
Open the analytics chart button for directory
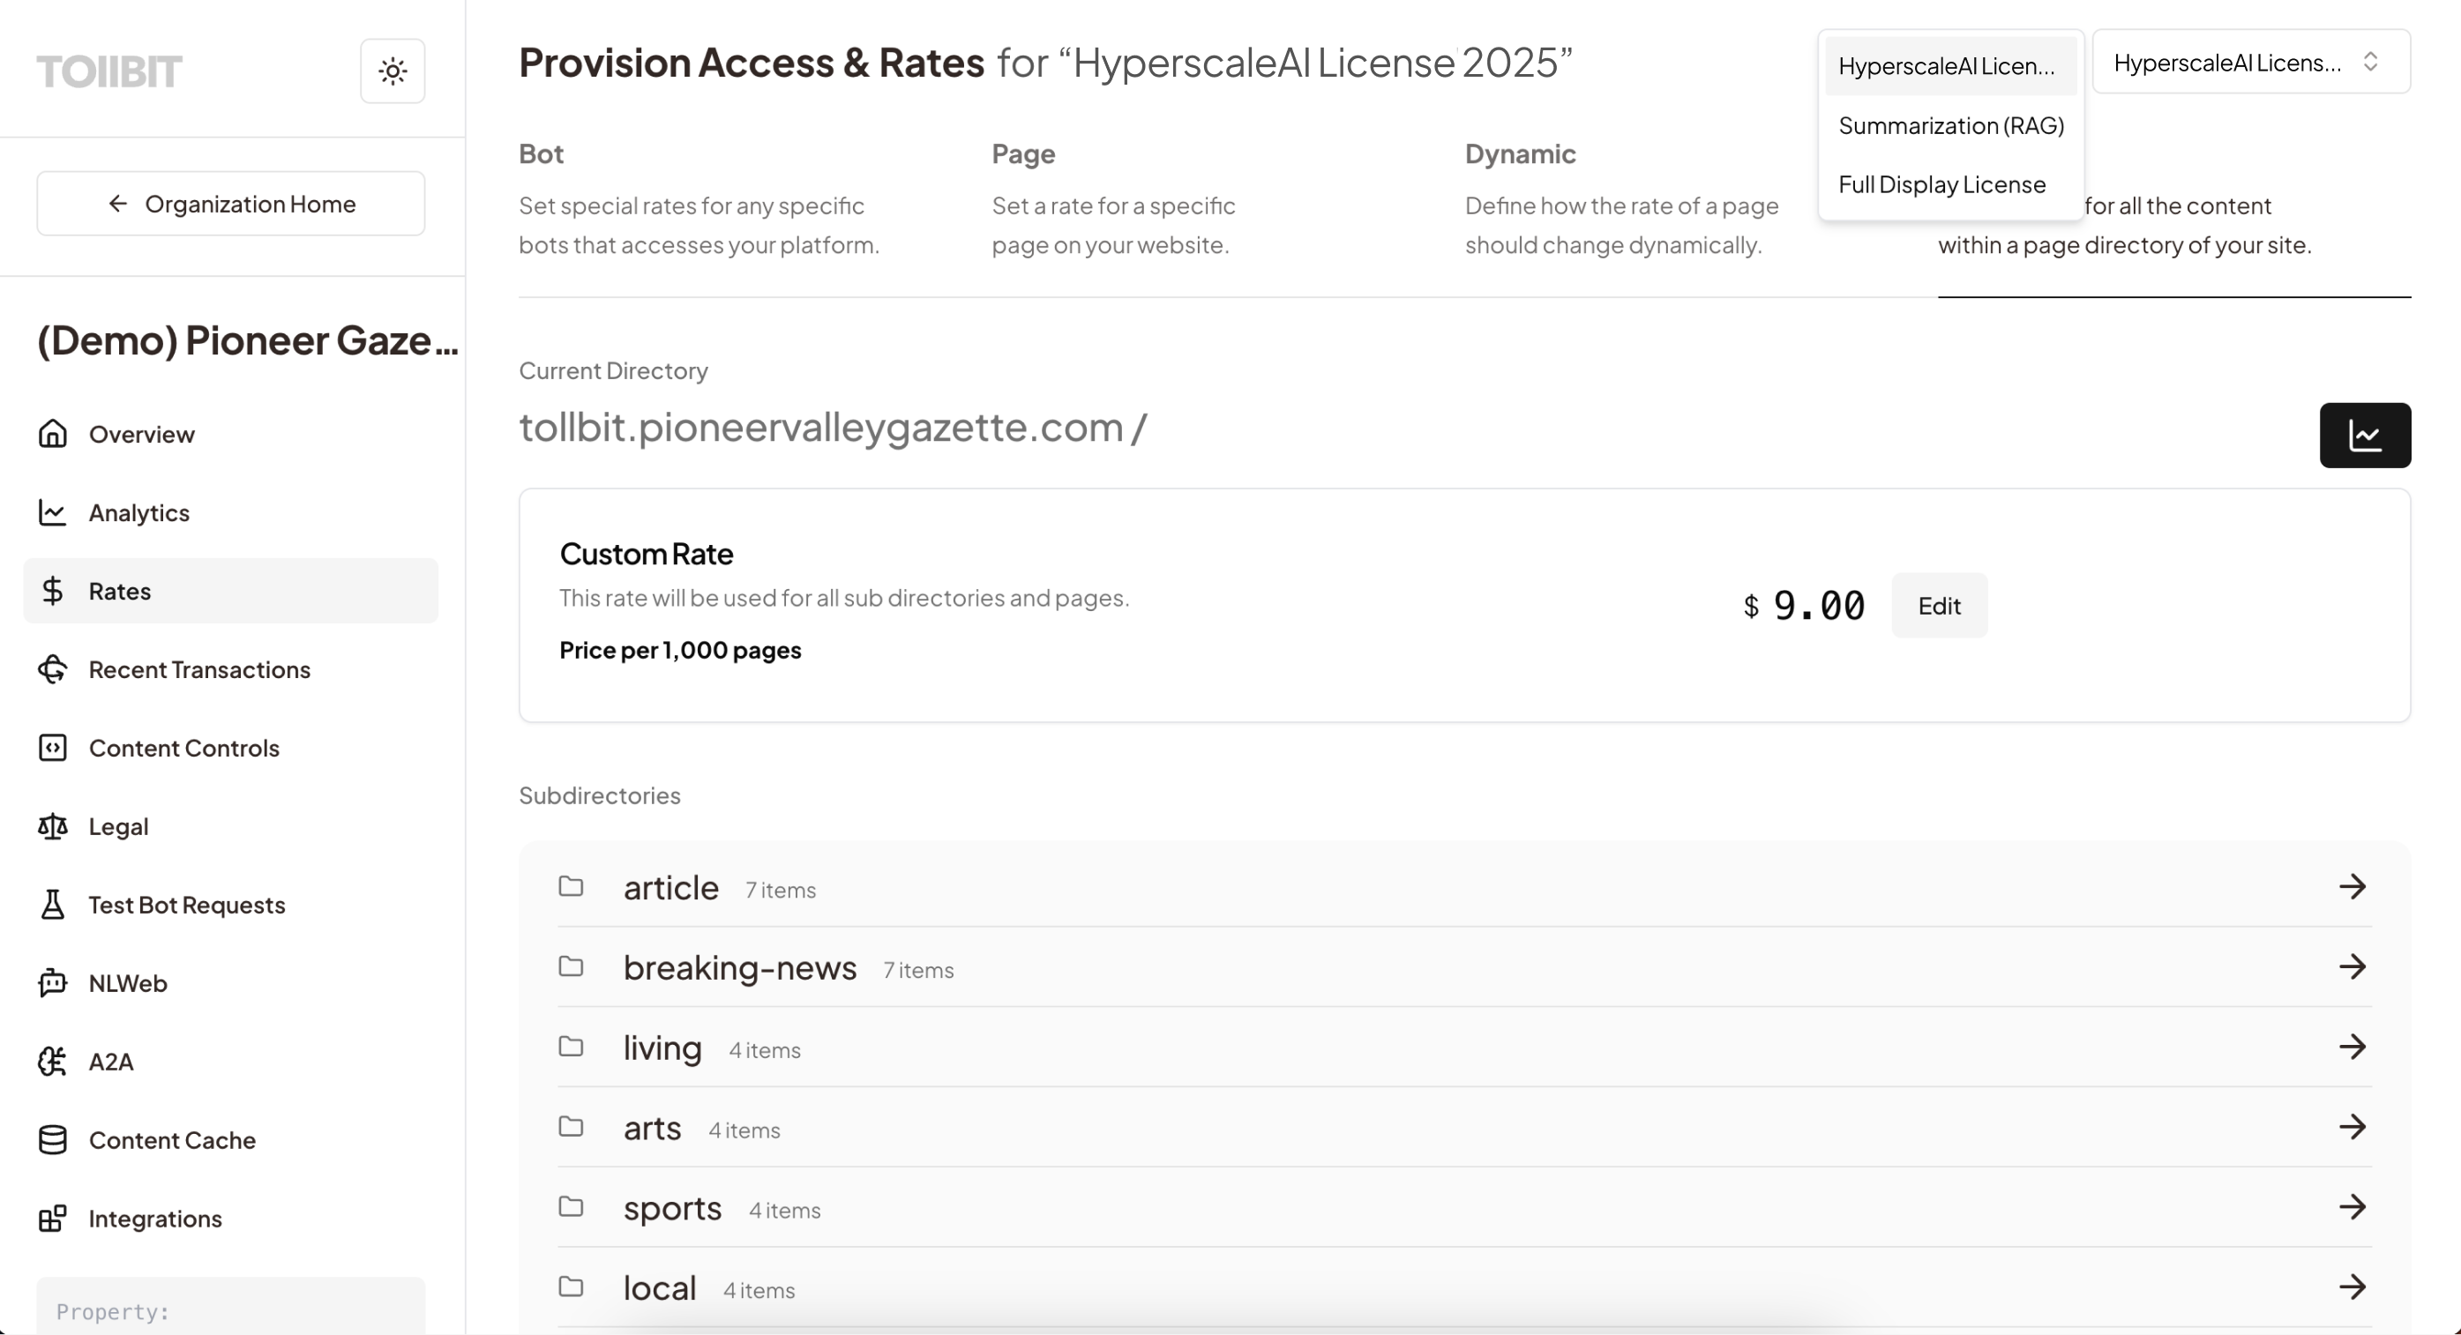pos(2364,436)
